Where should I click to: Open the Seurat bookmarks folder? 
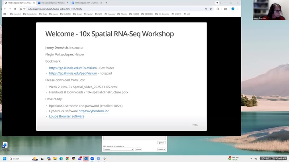pyautogui.click(x=78, y=14)
